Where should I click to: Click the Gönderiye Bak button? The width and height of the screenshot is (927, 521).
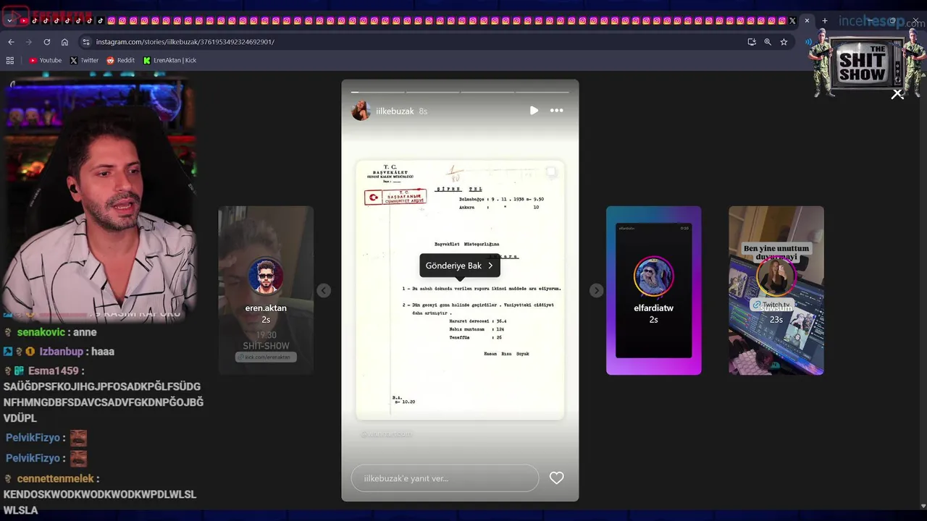(459, 266)
